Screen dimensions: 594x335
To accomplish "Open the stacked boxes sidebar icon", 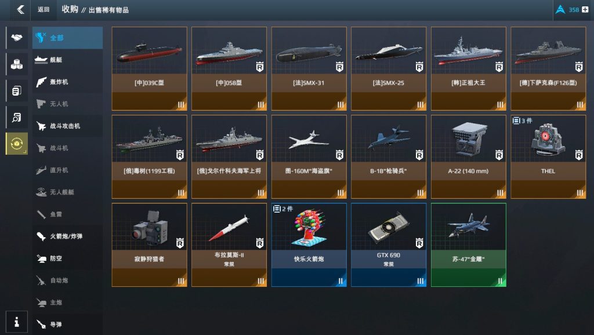I will coord(17,64).
